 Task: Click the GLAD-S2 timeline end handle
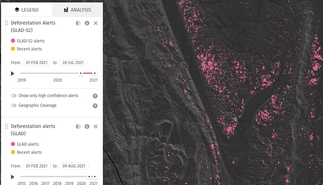pos(95,73)
